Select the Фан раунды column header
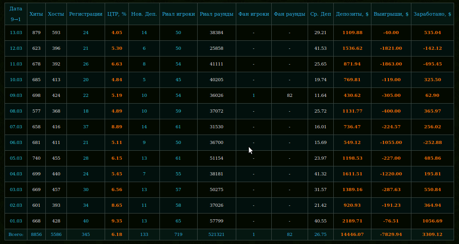This screenshot has width=459, height=244. tap(290, 14)
